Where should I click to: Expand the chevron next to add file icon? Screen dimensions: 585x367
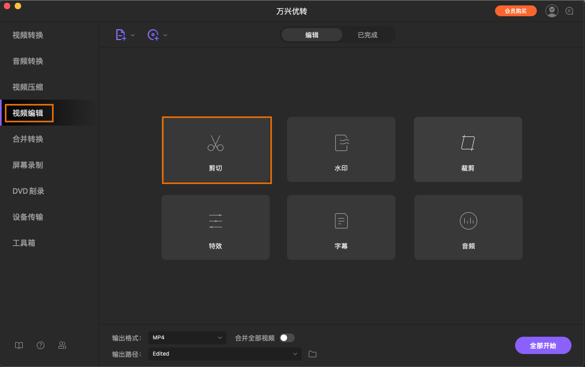coord(133,34)
